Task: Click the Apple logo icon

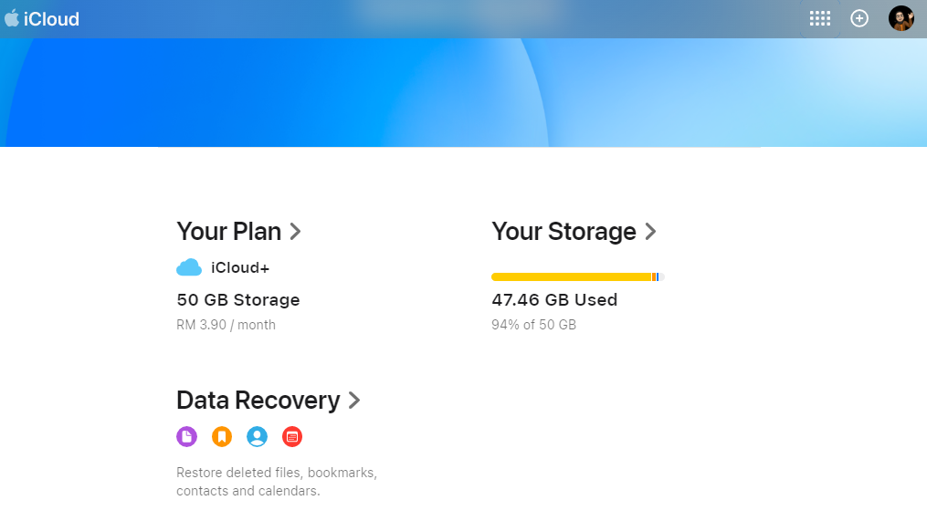Action: pos(12,18)
